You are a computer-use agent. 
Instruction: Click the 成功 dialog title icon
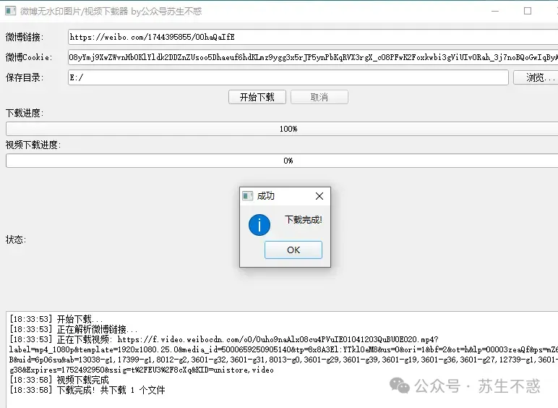click(247, 196)
